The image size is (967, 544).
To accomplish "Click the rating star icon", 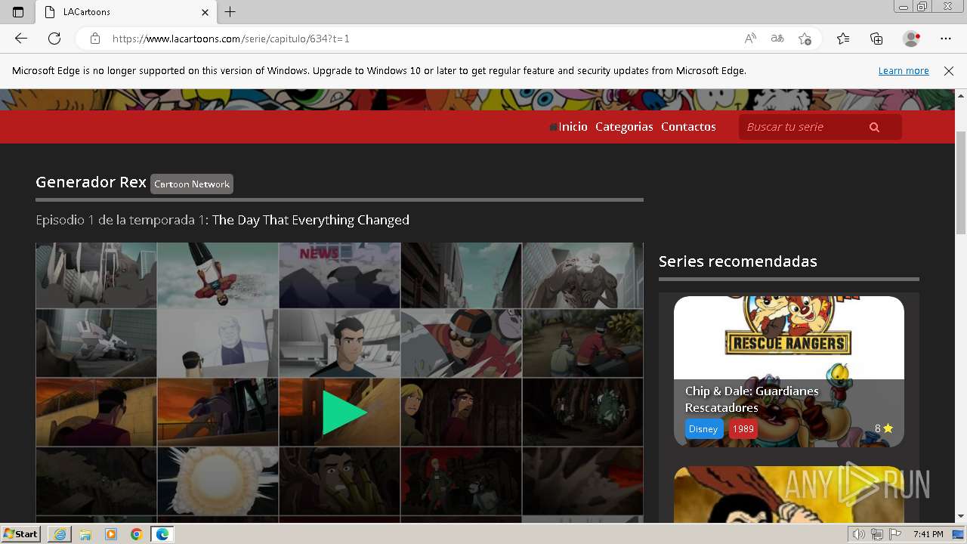I will coord(888,428).
